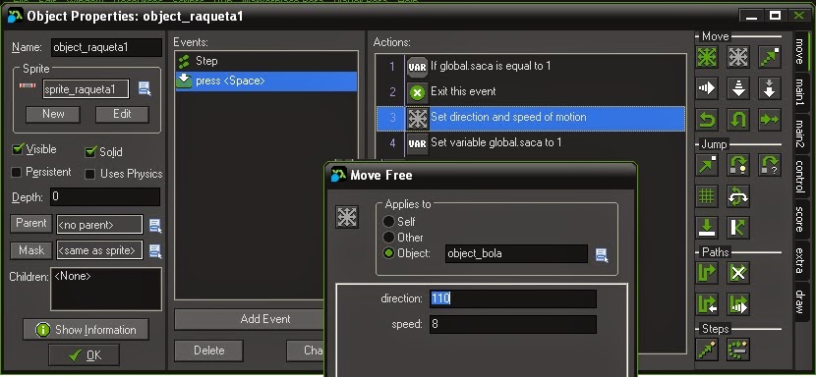This screenshot has height=377, width=816.
Task: Switch to the score actions tab
Action: 800,219
